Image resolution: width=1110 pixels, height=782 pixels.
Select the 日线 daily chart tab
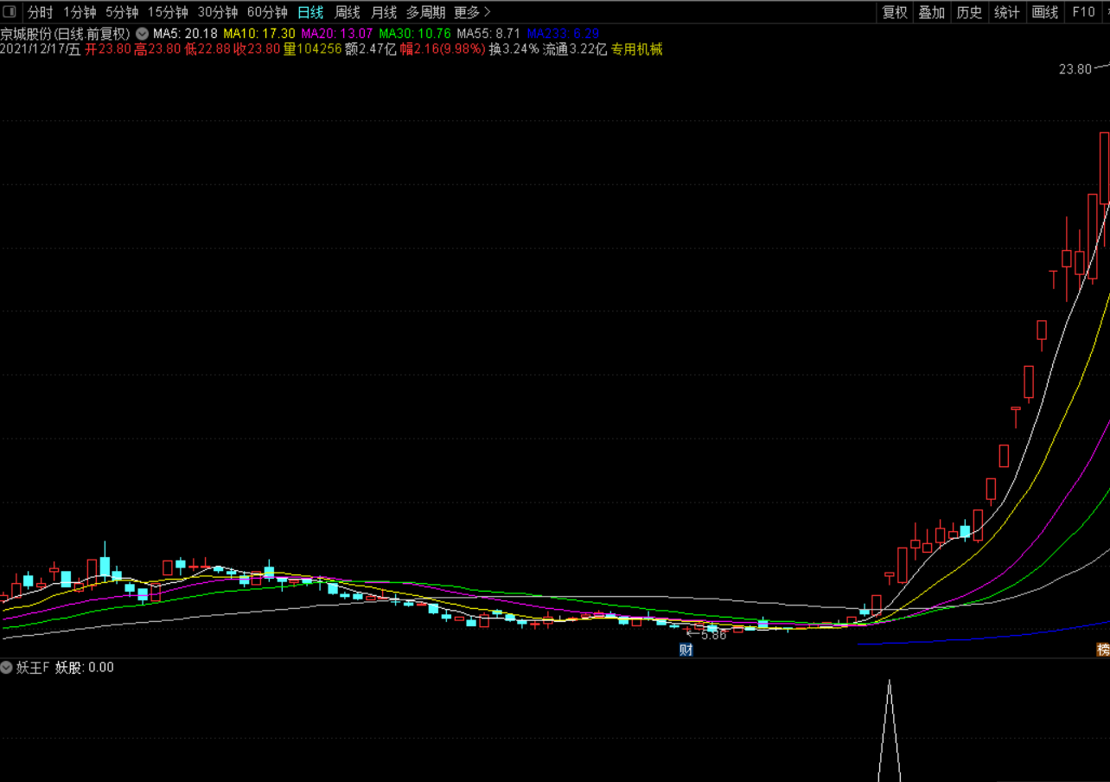(310, 12)
